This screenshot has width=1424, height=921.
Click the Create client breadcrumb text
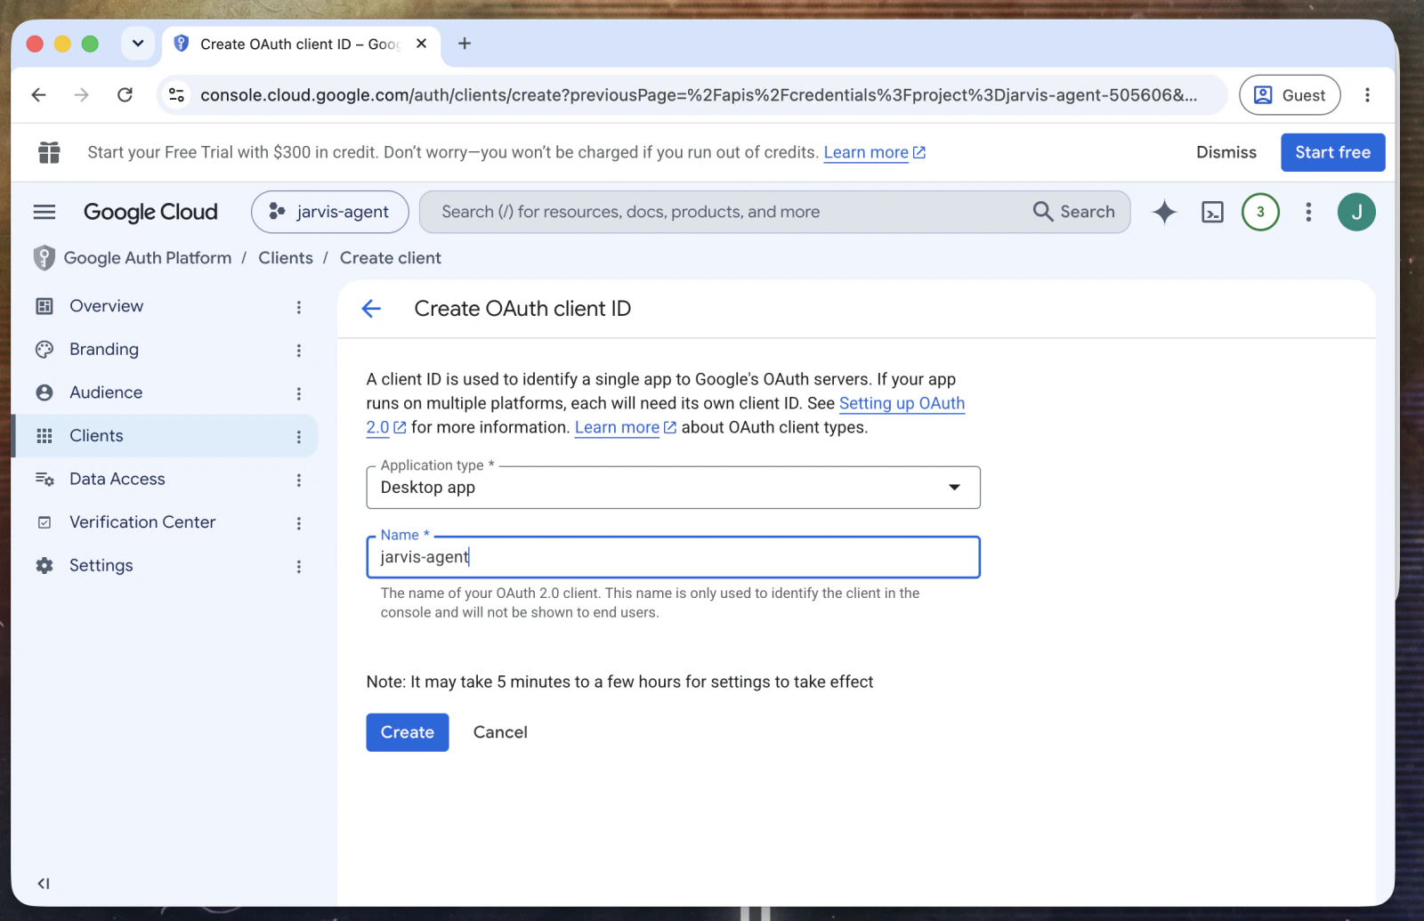pyautogui.click(x=390, y=258)
